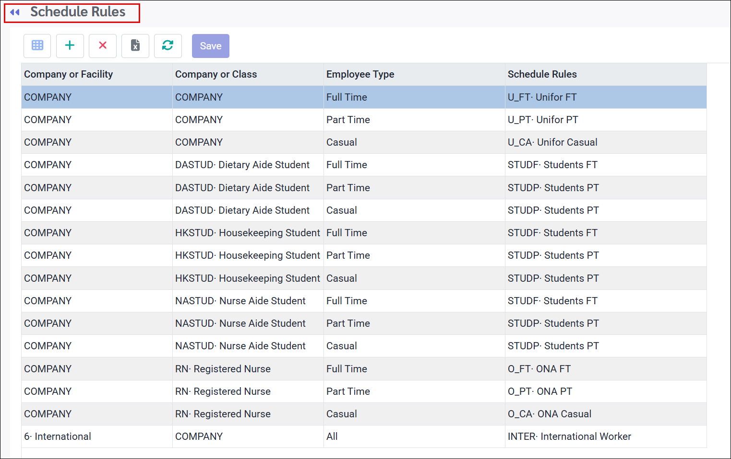Select the U_PT Unifor PT rule cell
Image resolution: width=731 pixels, height=459 pixels.
pyautogui.click(x=606, y=120)
